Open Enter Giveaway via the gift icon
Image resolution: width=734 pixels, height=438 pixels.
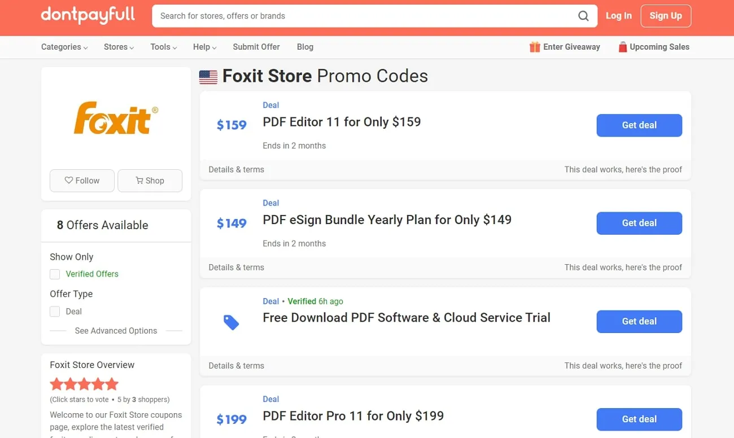(534, 47)
